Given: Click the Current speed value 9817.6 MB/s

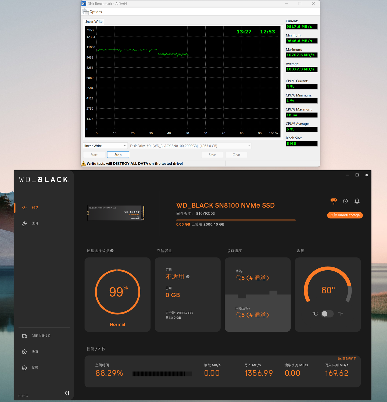Looking at the screenshot, I should tap(302, 27).
